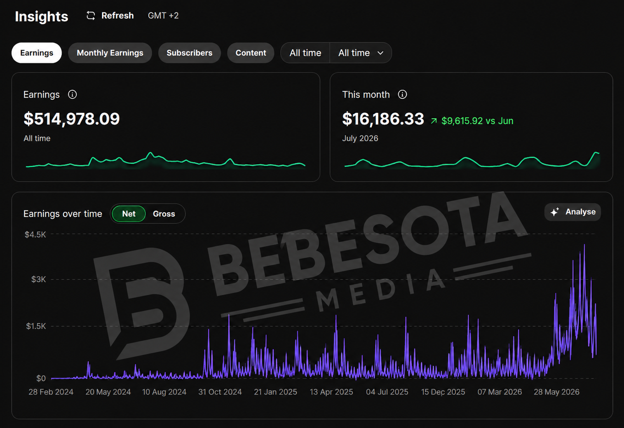Click the This month green sparkline
Viewport: 624px width, 428px height.
tap(472, 161)
